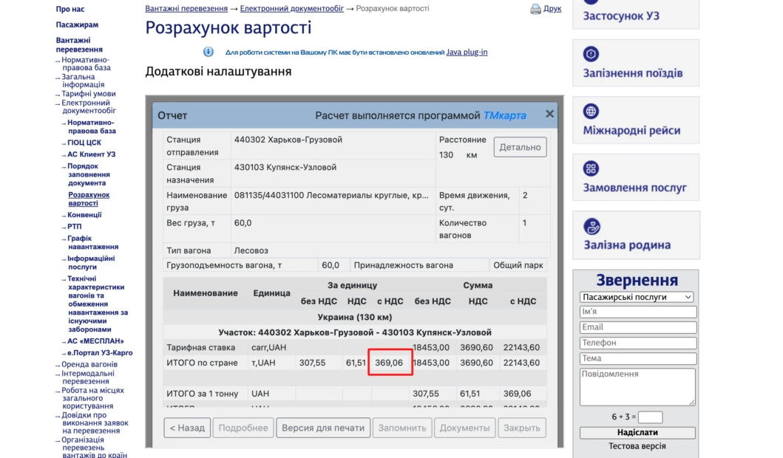Open Довідки про виконання заявок sidebar item
783x458 pixels.
95,423
